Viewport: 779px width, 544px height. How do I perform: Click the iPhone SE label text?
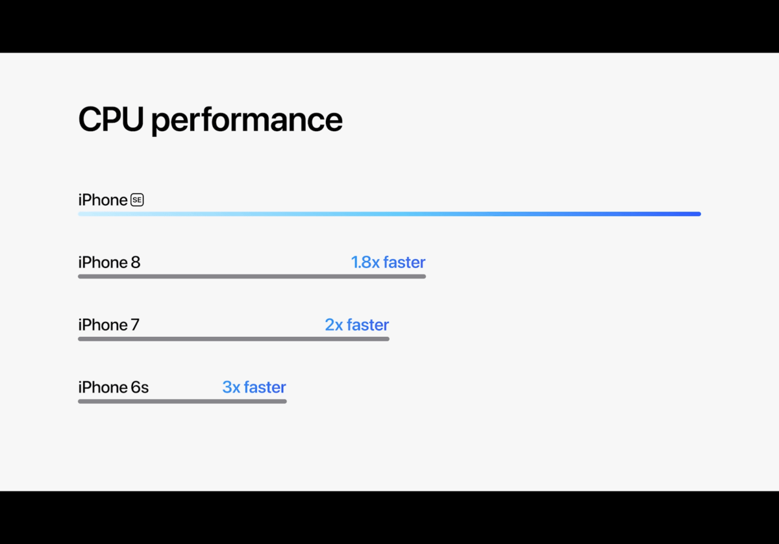[x=111, y=200]
